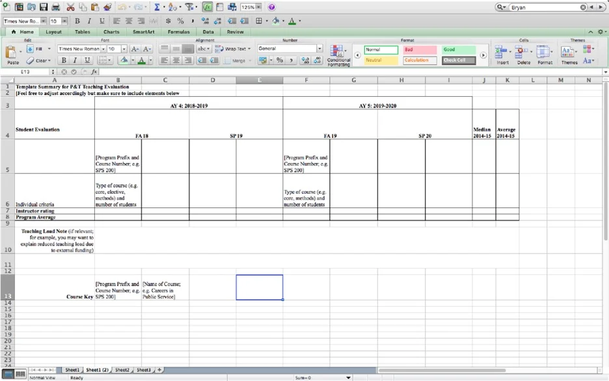Click the Copy icon in the top toolbar
Image resolution: width=609 pixels, height=381 pixels.
point(83,7)
